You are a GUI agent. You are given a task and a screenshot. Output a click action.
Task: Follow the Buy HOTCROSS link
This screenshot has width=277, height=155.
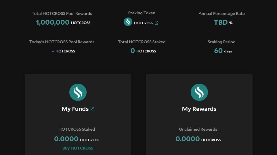pos(78,148)
